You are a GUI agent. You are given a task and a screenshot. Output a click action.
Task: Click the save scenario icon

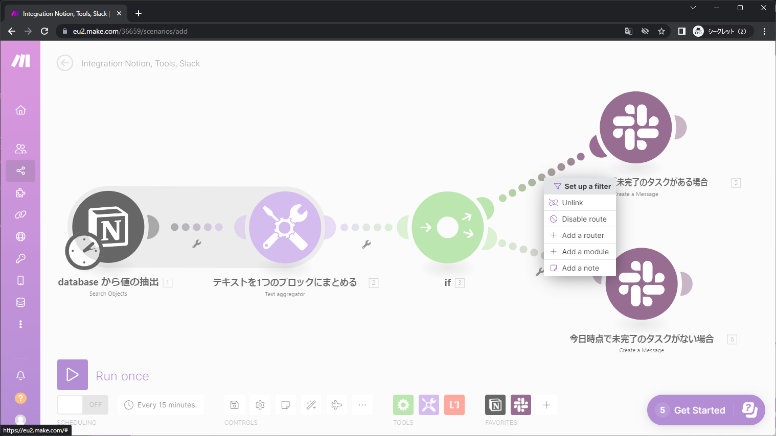tap(235, 405)
